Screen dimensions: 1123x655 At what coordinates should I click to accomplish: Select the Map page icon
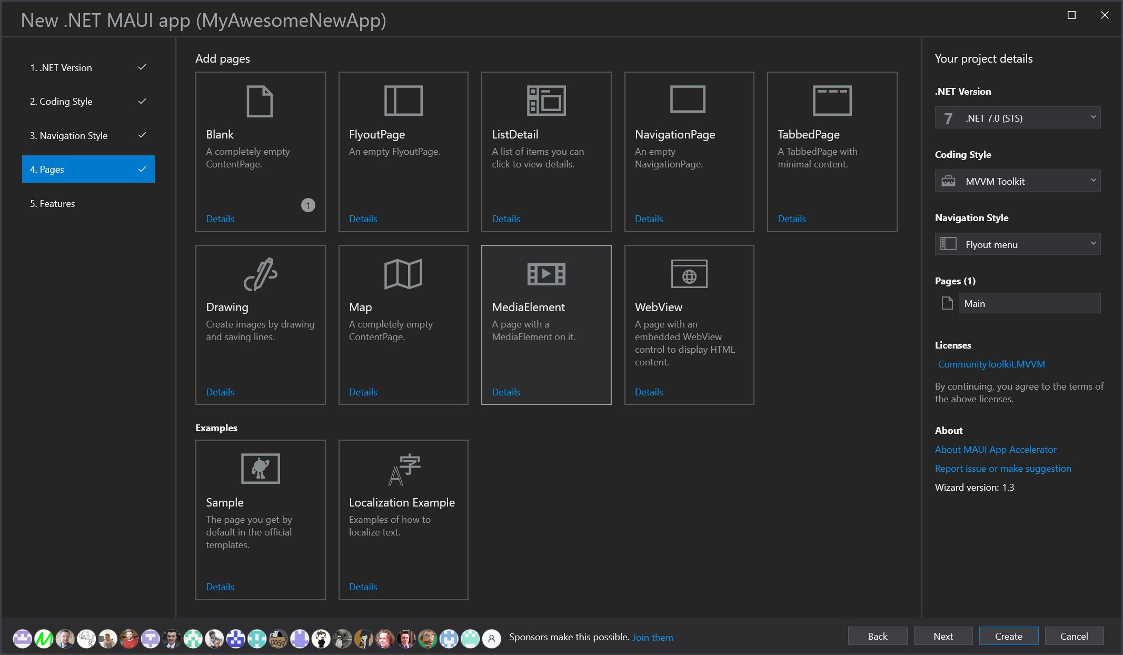pyautogui.click(x=403, y=274)
